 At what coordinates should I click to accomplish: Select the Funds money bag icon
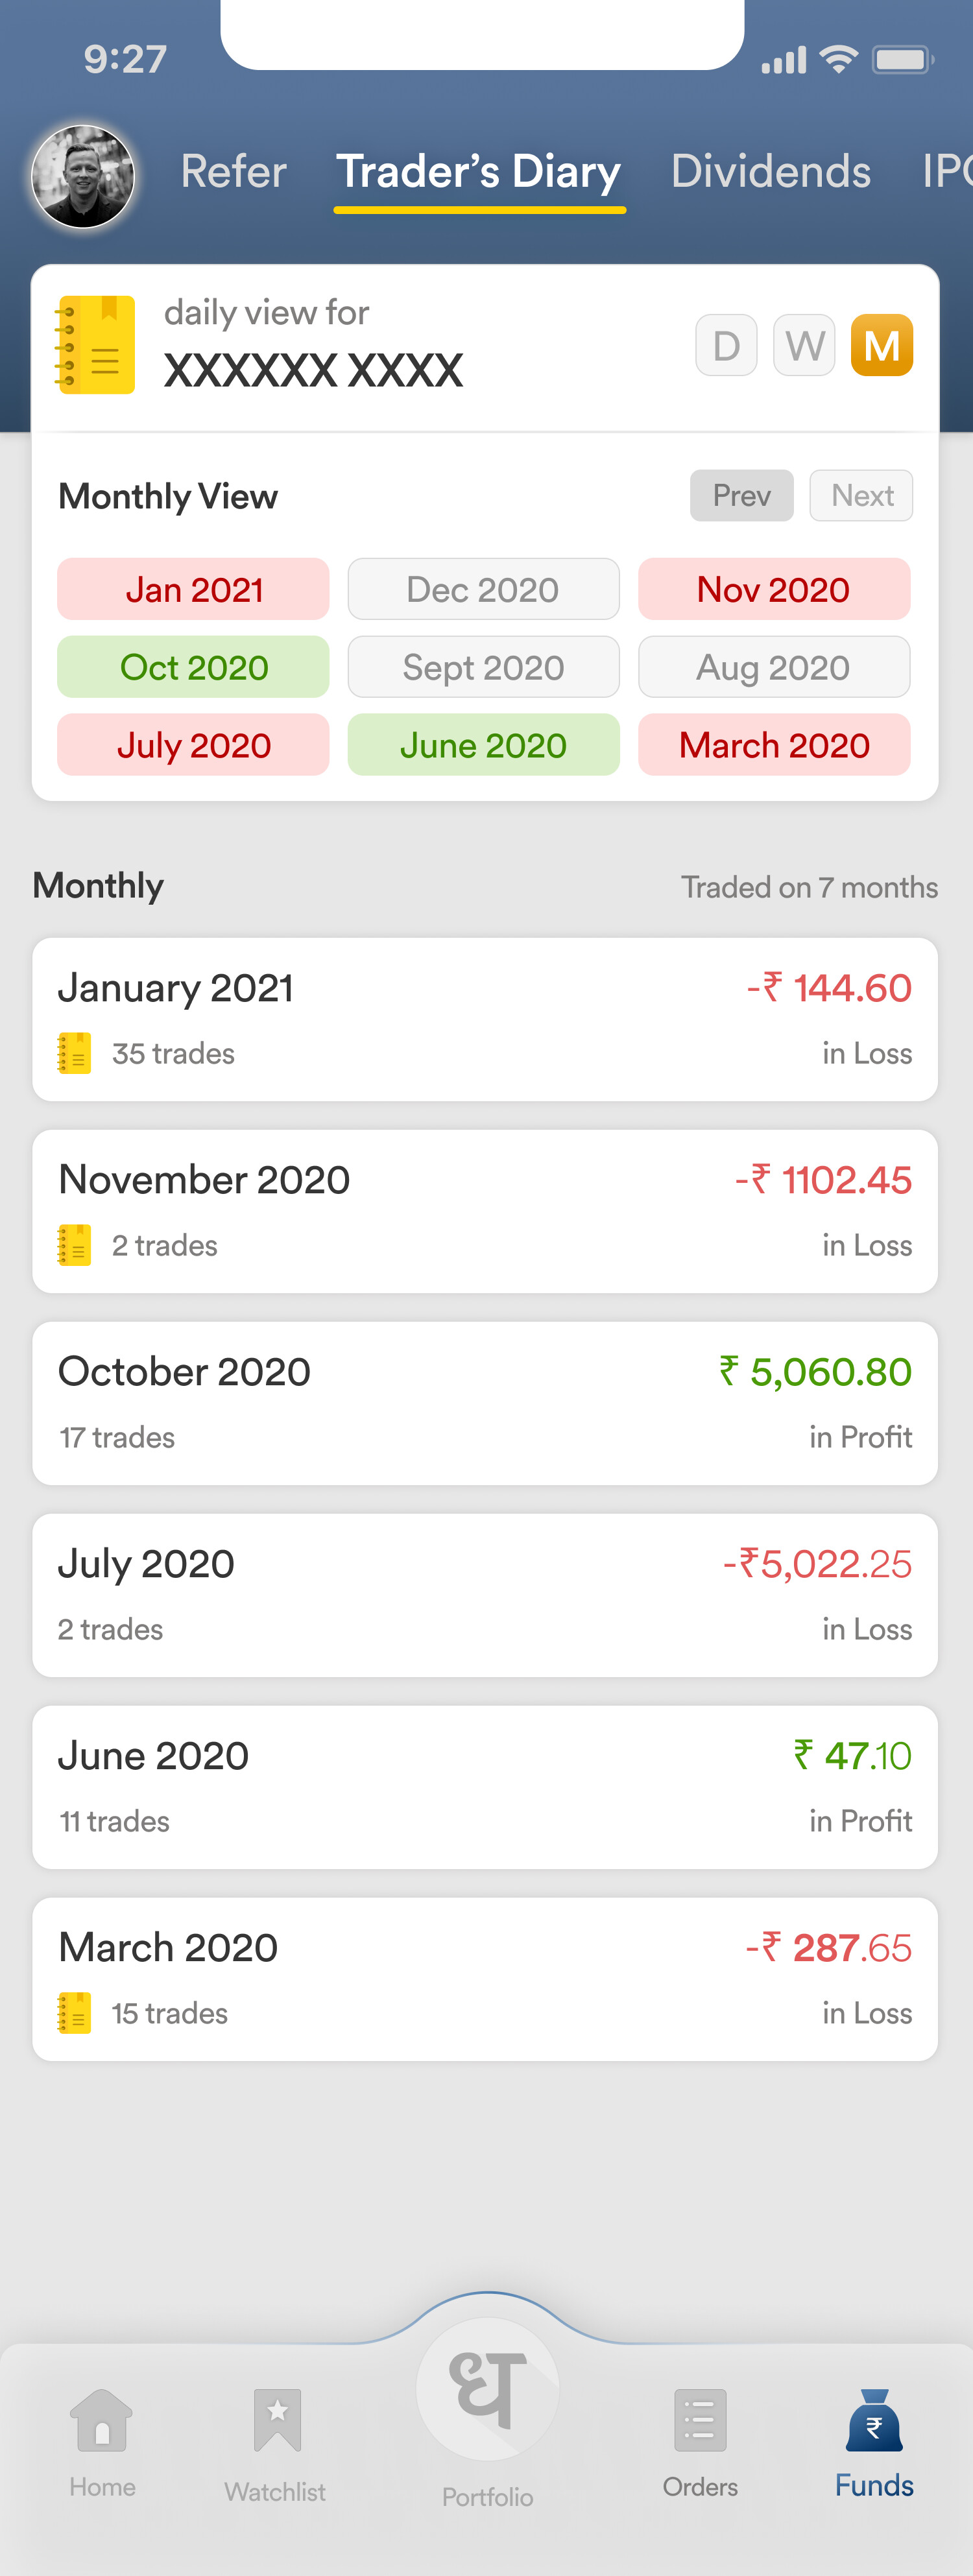tap(874, 2420)
